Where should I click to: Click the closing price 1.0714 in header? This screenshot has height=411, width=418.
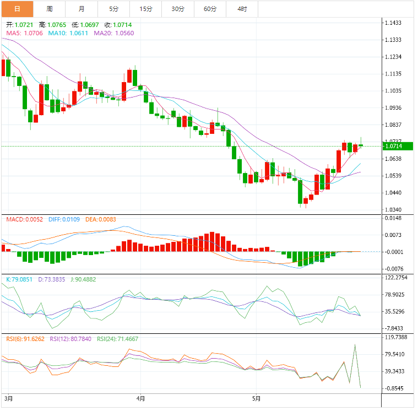click(122, 25)
